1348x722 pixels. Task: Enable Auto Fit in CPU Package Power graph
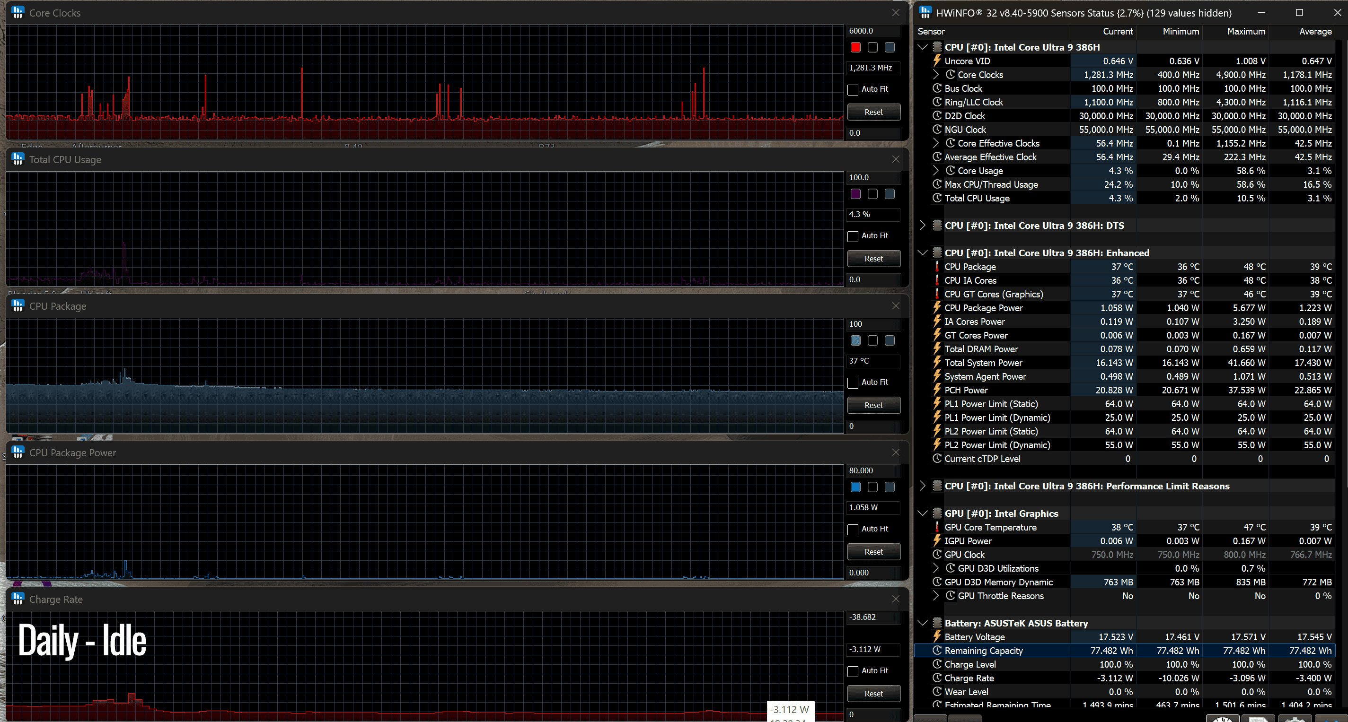(853, 529)
